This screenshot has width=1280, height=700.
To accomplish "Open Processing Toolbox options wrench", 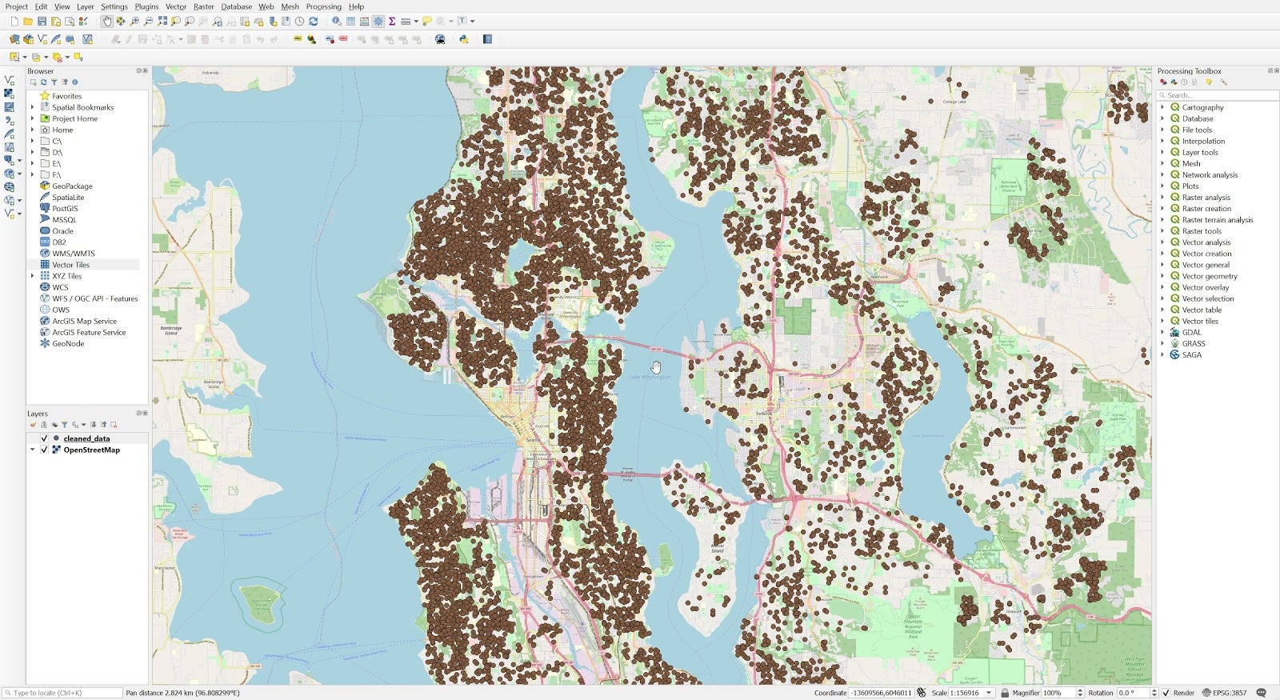I will 1223,82.
